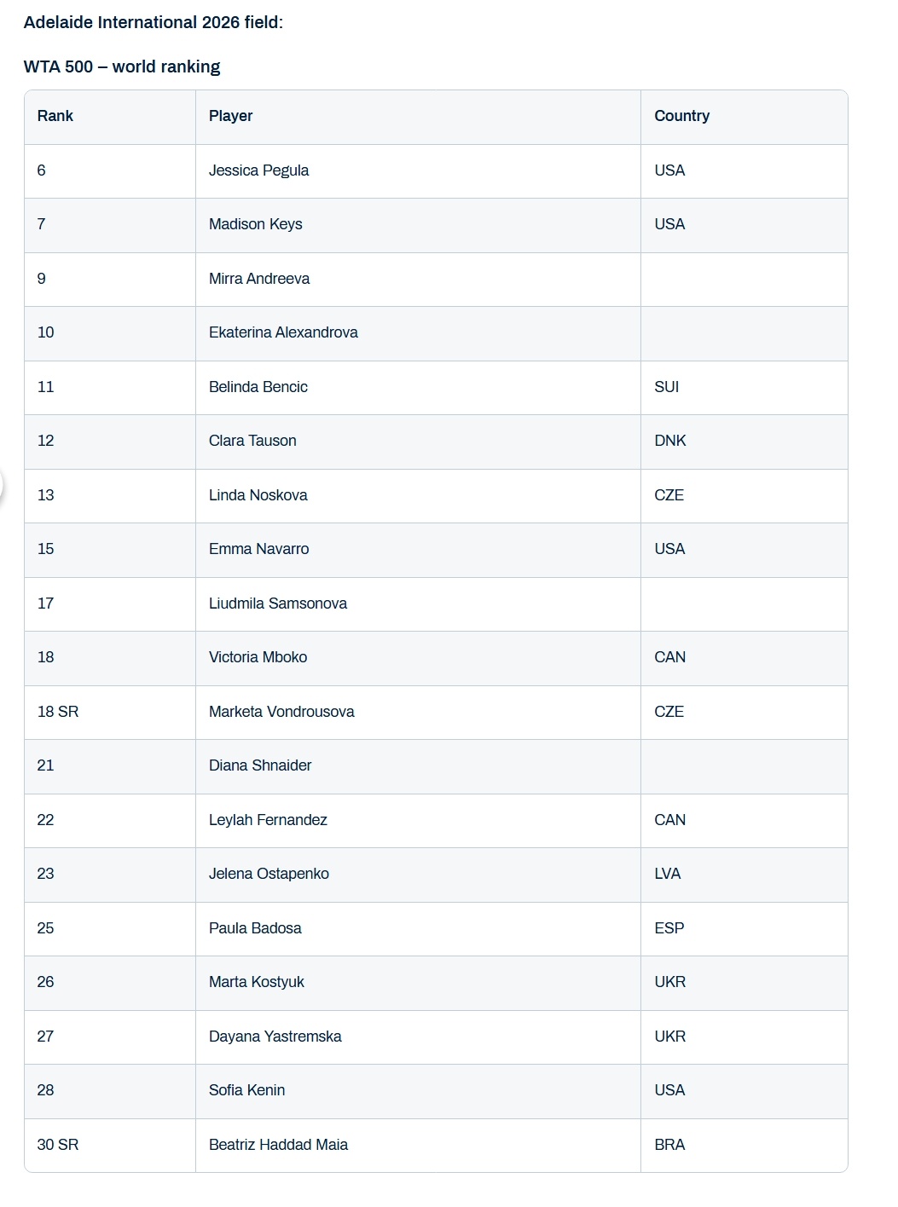898x1207 pixels.
Task: Click the Country column header
Action: pos(681,116)
